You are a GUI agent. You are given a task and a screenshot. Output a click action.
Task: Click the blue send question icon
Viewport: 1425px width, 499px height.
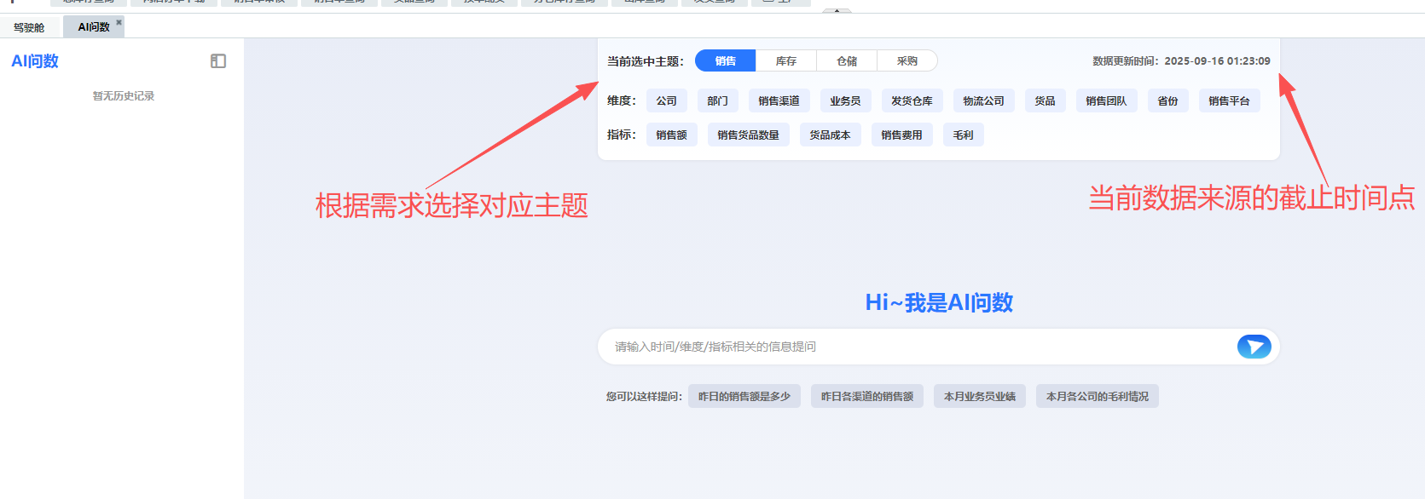click(x=1254, y=347)
